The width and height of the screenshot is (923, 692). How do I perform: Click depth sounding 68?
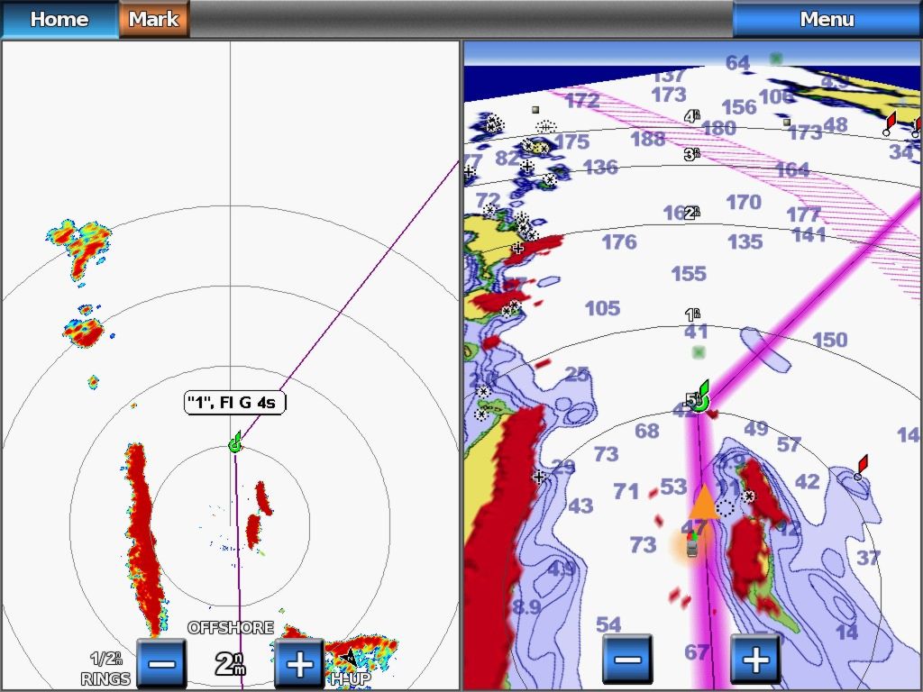point(647,431)
